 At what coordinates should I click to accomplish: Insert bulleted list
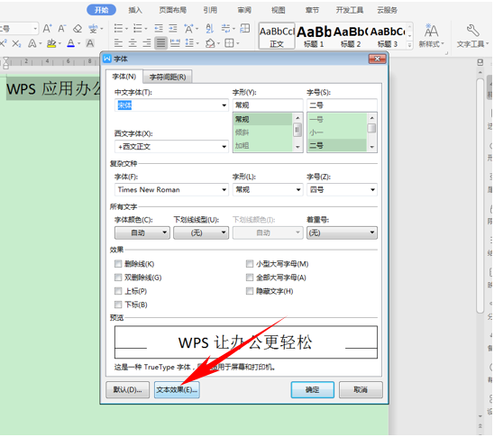click(x=118, y=29)
